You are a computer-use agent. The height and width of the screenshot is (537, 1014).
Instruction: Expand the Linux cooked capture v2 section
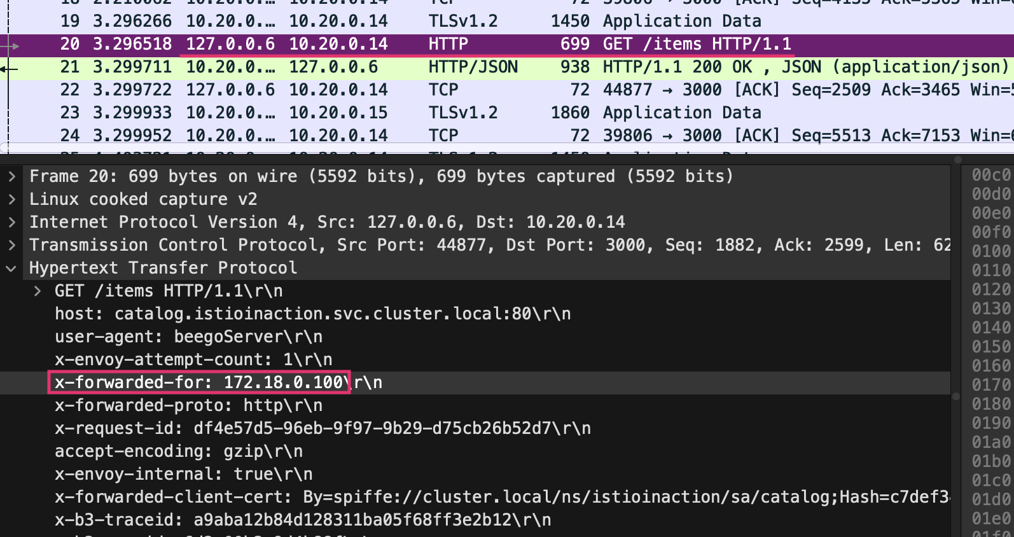[x=11, y=199]
